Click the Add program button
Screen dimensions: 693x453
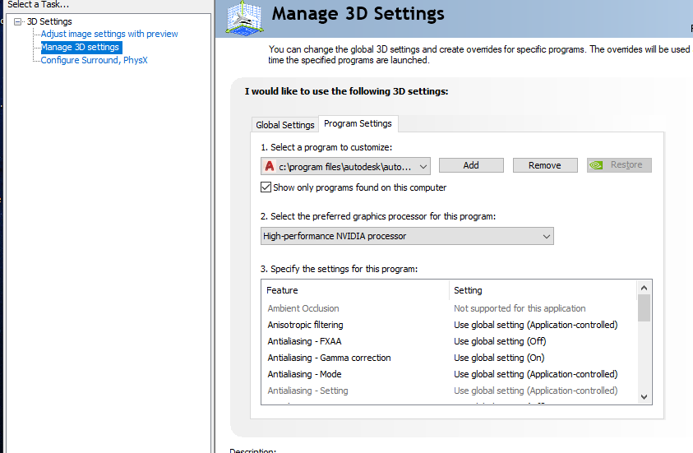click(471, 165)
